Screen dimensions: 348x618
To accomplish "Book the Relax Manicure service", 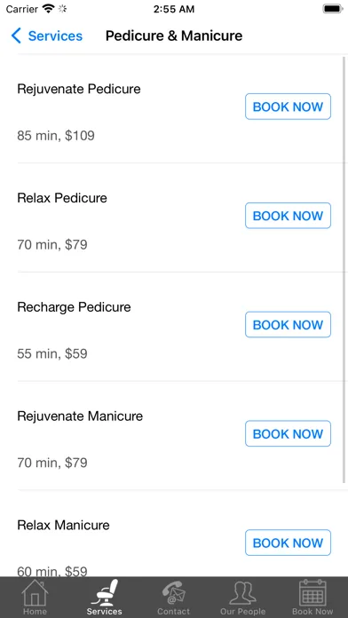I will [289, 543].
